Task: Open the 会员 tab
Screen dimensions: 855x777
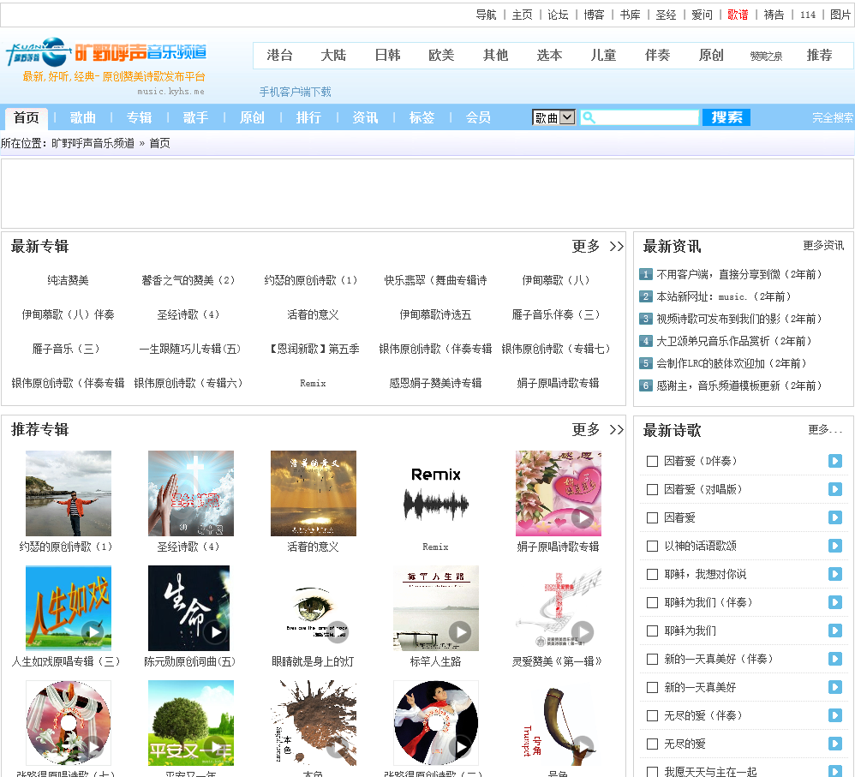Action: point(478,117)
